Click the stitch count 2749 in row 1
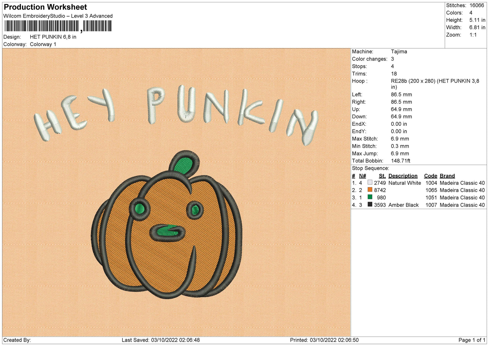 380,183
